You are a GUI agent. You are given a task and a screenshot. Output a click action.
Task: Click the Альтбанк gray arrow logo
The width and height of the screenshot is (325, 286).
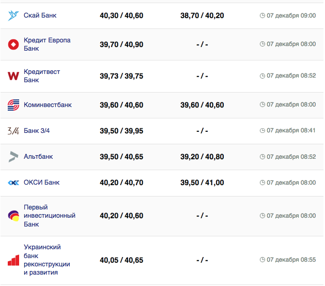coord(13,157)
